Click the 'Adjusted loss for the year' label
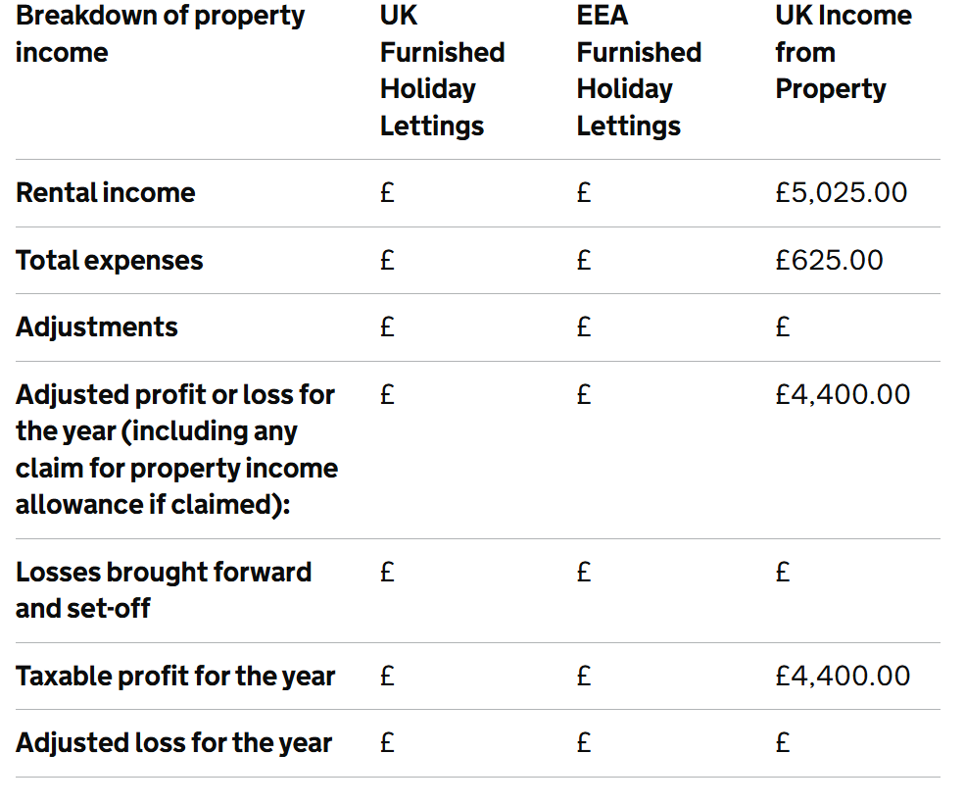The height and width of the screenshot is (804, 965). (x=173, y=743)
